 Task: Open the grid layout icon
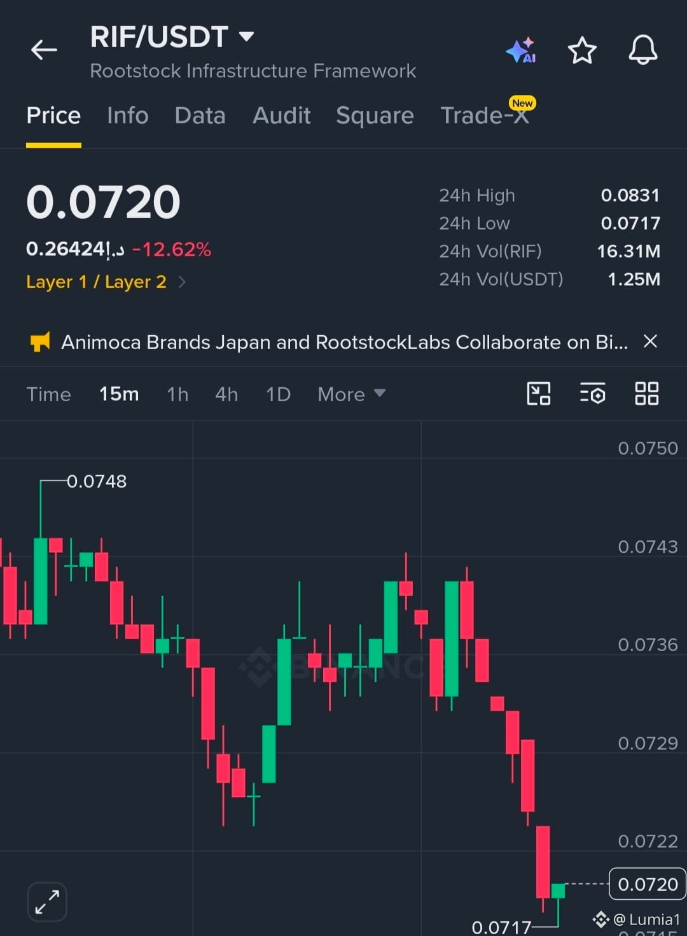[646, 394]
